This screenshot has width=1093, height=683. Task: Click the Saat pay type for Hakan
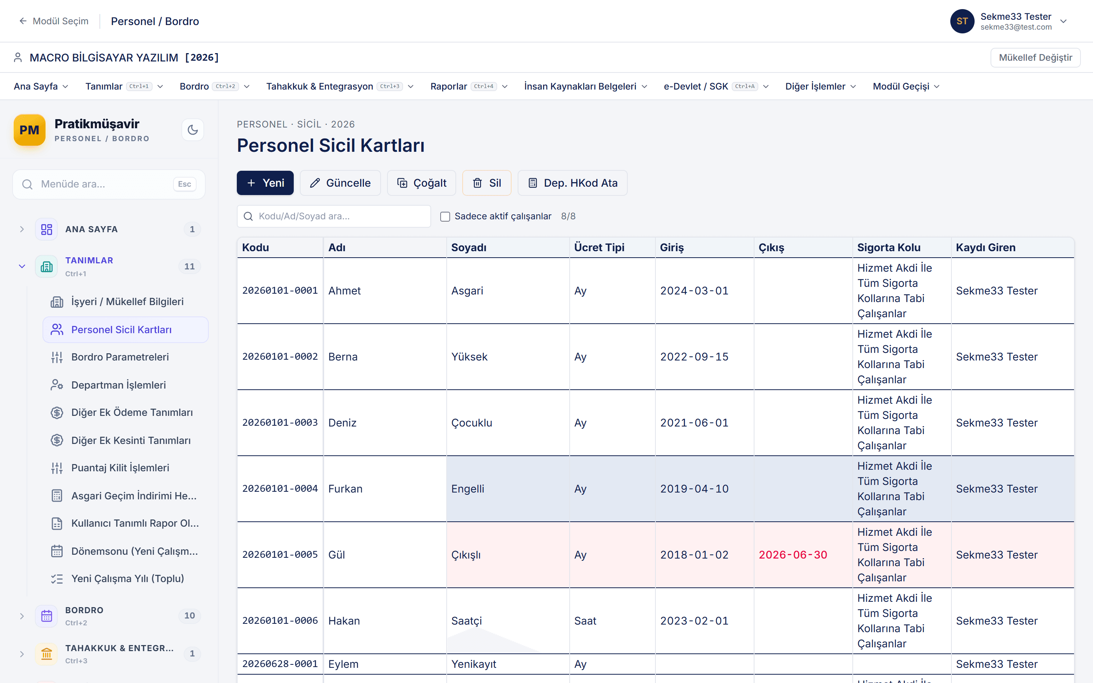point(585,621)
